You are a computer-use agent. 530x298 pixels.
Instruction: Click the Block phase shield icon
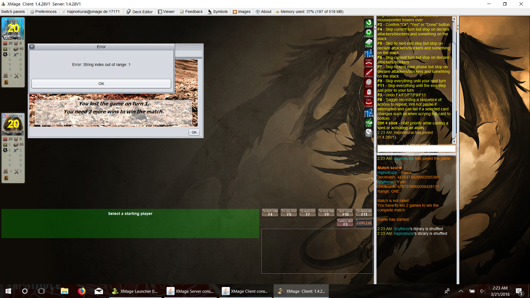tap(368, 83)
